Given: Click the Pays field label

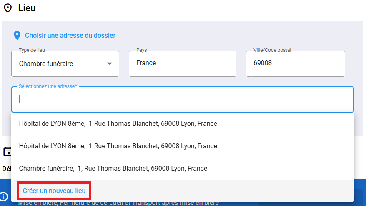Looking at the screenshot, I should 141,50.
